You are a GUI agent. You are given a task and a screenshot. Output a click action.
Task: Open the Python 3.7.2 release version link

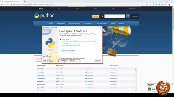pyautogui.click(x=41, y=88)
